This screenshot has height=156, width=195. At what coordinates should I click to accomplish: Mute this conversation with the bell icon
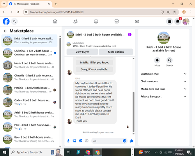(x=157, y=60)
